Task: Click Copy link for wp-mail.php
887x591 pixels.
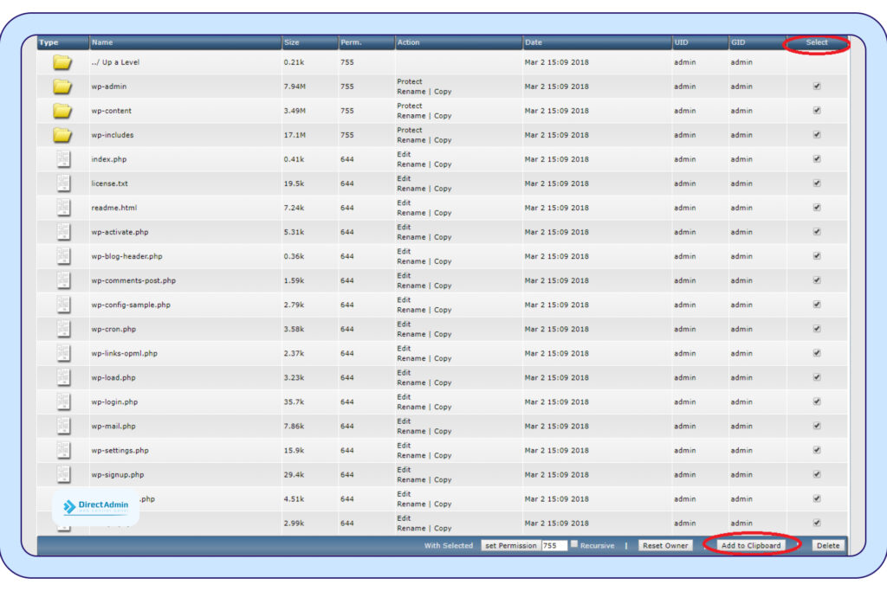Action: tap(443, 432)
